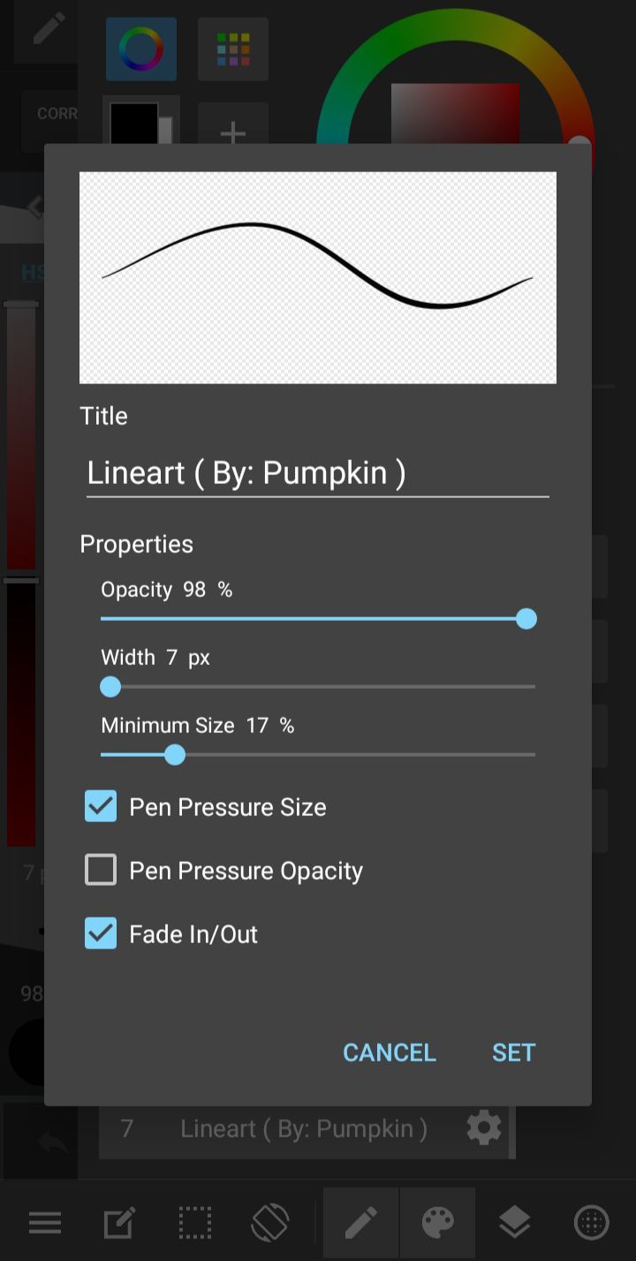Uncheck Pen Pressure Size

coord(101,806)
